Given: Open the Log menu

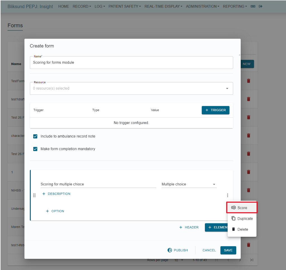Looking at the screenshot, I should (100, 6).
